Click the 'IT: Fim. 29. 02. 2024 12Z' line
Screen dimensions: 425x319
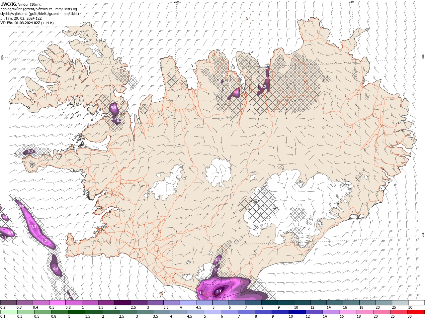click(21, 18)
